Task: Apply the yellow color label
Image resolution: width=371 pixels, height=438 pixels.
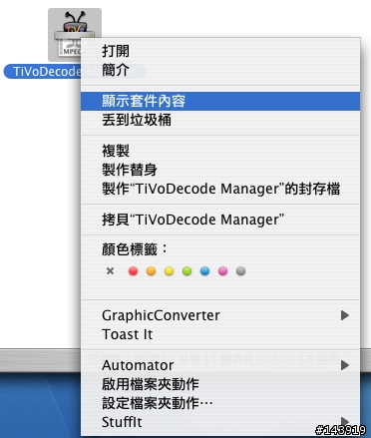Action: [x=169, y=271]
